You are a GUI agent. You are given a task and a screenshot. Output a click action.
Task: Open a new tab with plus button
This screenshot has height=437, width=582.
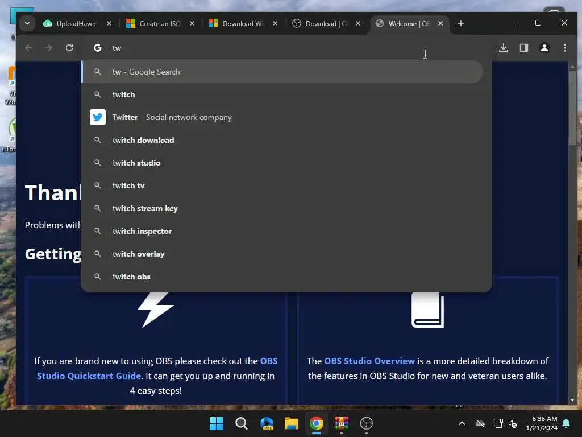tap(460, 23)
